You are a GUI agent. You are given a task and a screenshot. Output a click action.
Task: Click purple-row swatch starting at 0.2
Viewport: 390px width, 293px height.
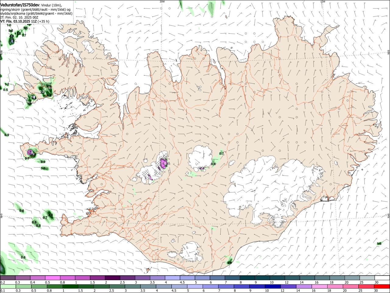(8, 278)
